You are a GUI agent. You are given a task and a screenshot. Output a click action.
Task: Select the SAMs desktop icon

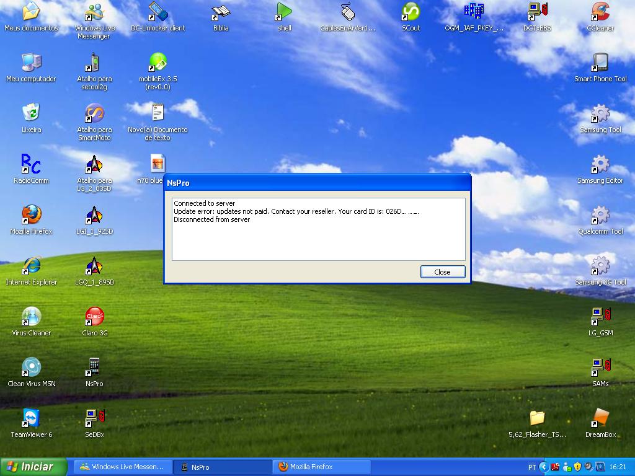tap(600, 367)
